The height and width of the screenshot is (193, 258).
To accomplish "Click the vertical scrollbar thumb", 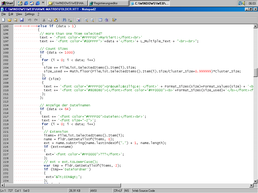I will (255, 73).
